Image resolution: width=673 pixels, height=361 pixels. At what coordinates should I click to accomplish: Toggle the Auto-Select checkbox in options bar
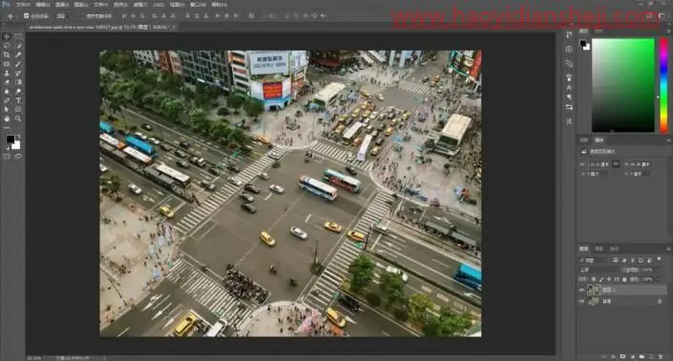pyautogui.click(x=26, y=16)
